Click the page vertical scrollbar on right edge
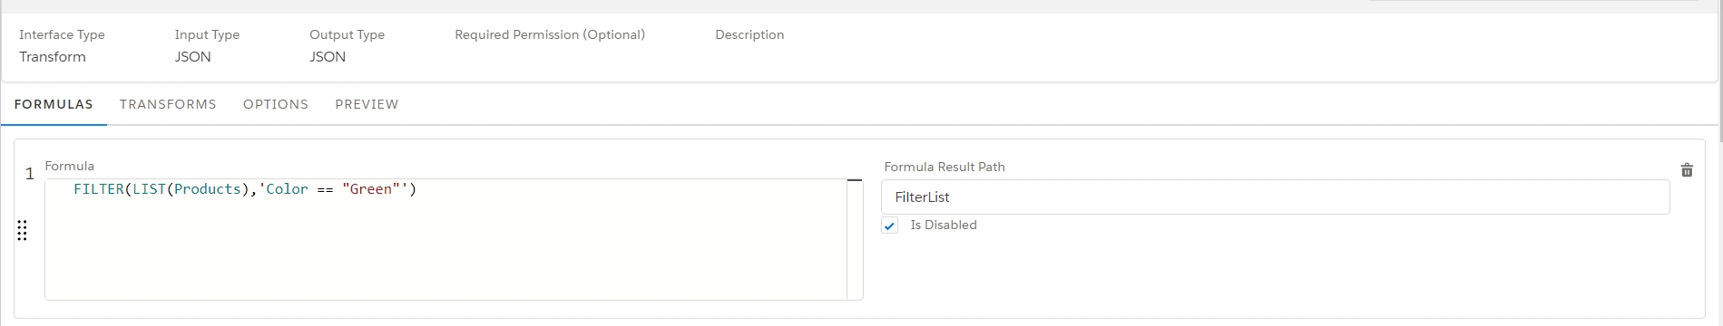The height and width of the screenshot is (326, 1723). point(1719,72)
